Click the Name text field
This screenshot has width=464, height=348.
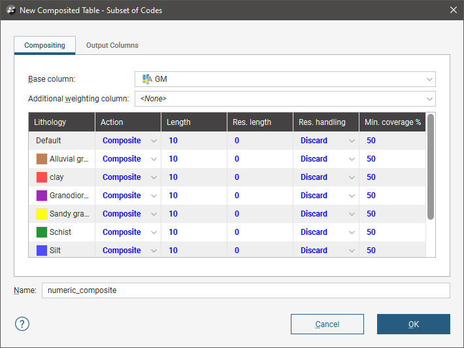click(246, 290)
